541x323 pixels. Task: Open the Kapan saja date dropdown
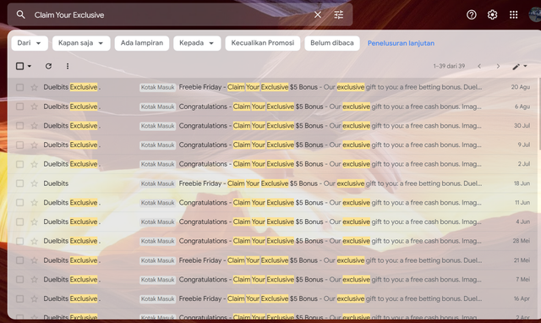81,43
